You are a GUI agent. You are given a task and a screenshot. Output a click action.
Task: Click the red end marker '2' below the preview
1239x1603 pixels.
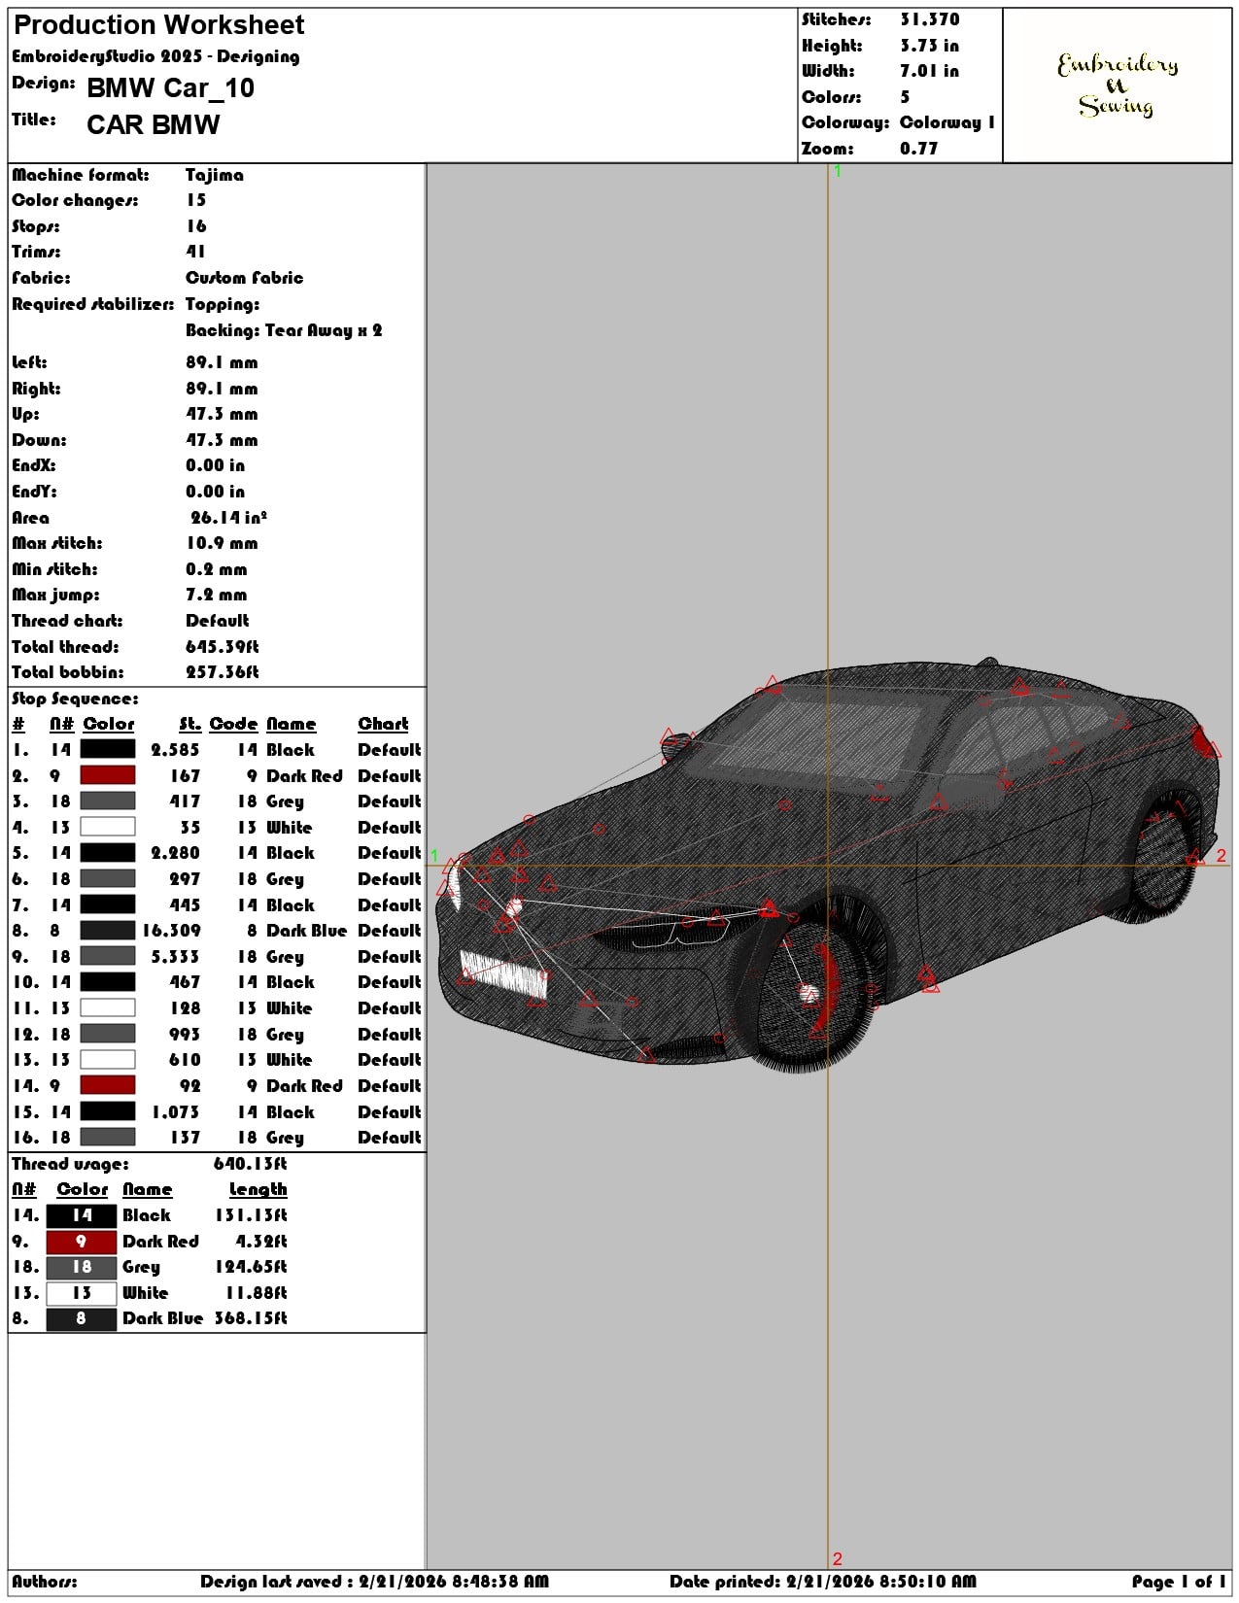click(838, 1558)
